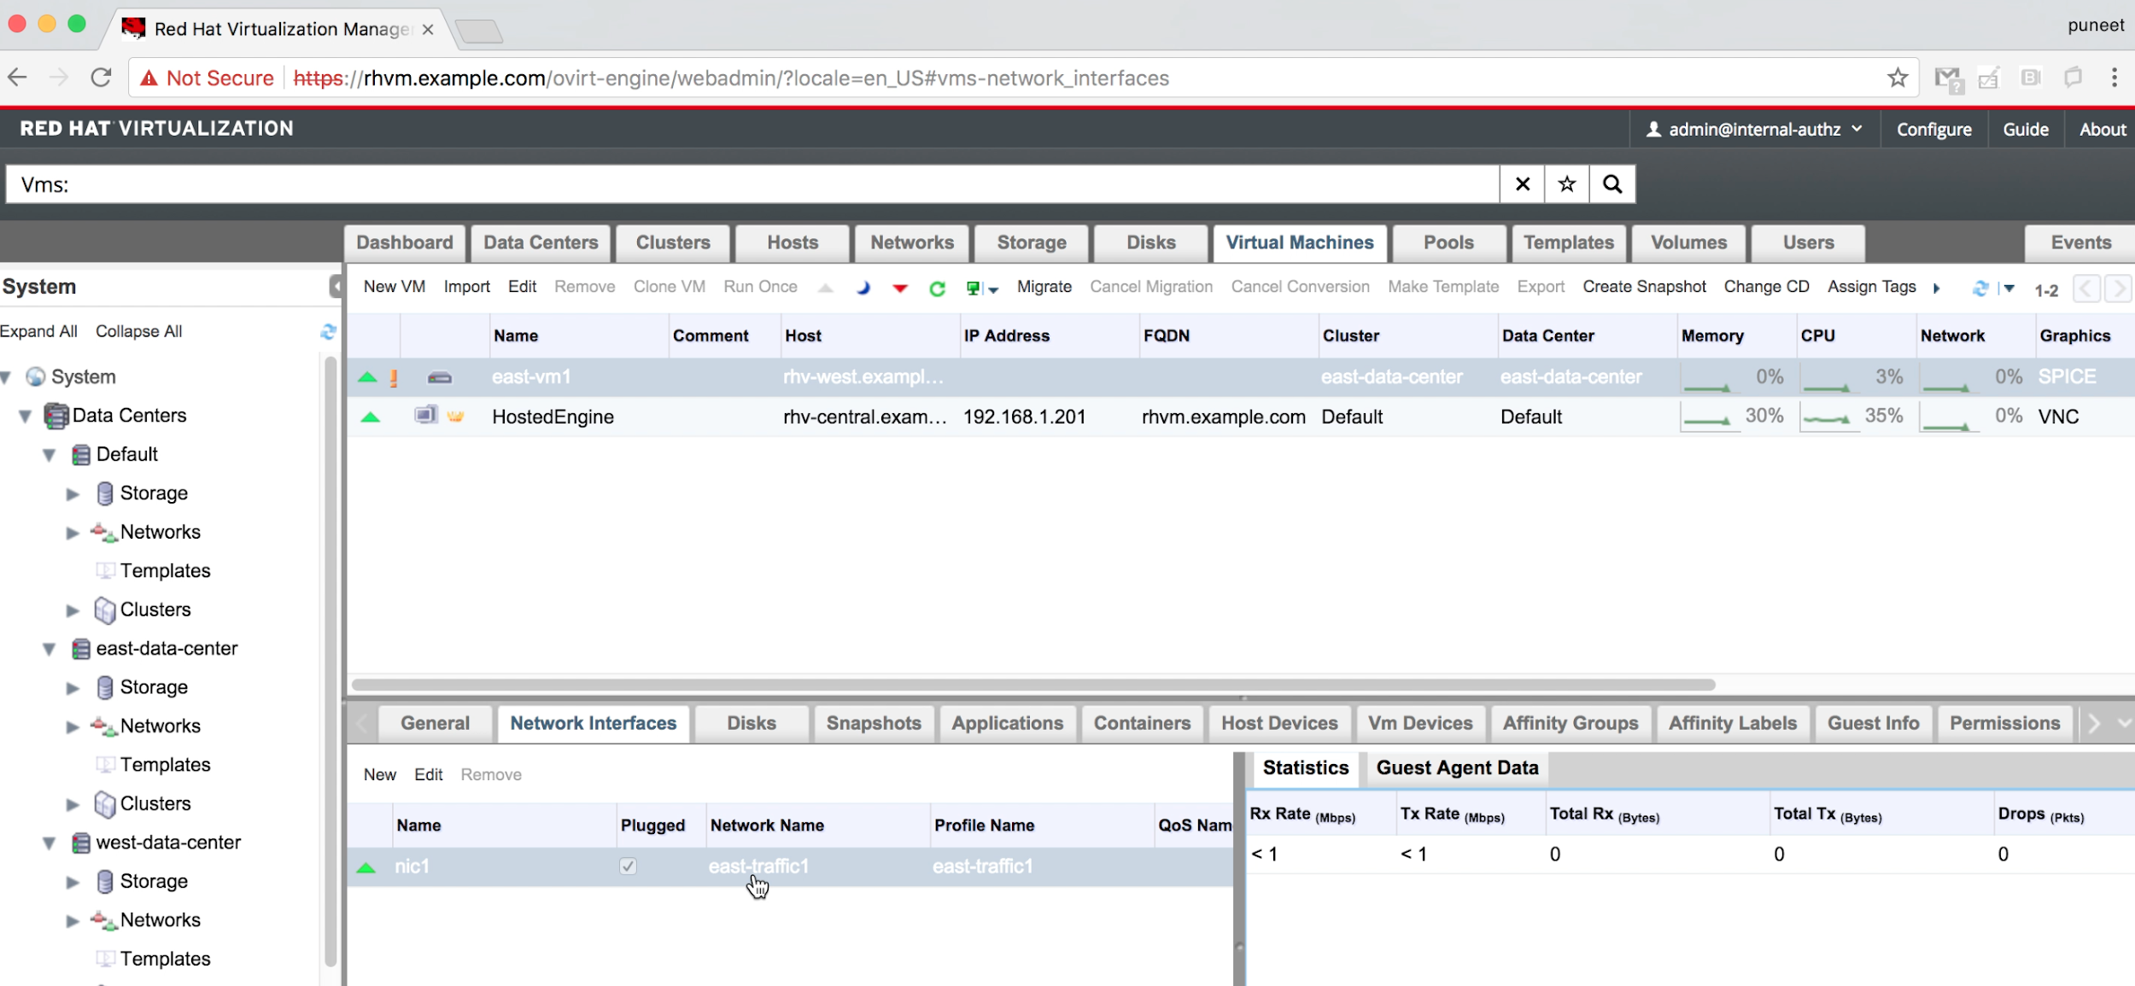Select the HostedEngine VM row
The width and height of the screenshot is (2135, 986).
click(553, 417)
